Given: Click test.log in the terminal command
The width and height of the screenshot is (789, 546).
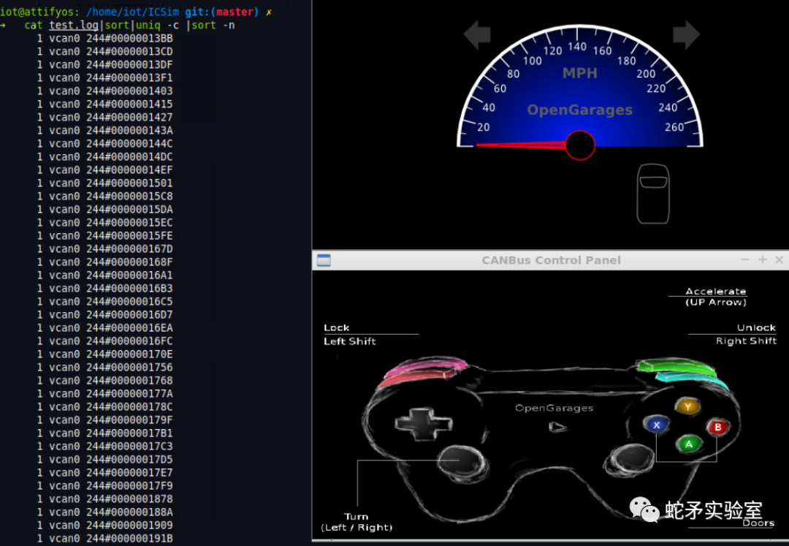Looking at the screenshot, I should point(74,25).
